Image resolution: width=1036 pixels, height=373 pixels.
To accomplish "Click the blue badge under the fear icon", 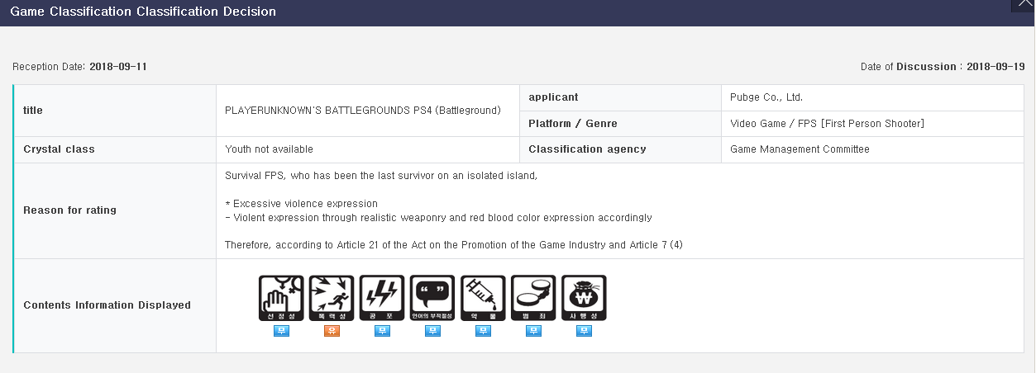I will click(382, 331).
